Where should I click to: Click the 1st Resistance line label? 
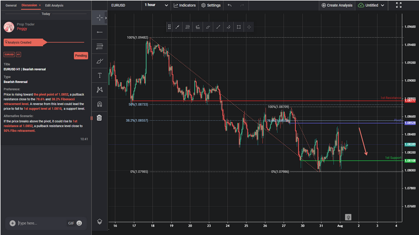tap(391, 98)
